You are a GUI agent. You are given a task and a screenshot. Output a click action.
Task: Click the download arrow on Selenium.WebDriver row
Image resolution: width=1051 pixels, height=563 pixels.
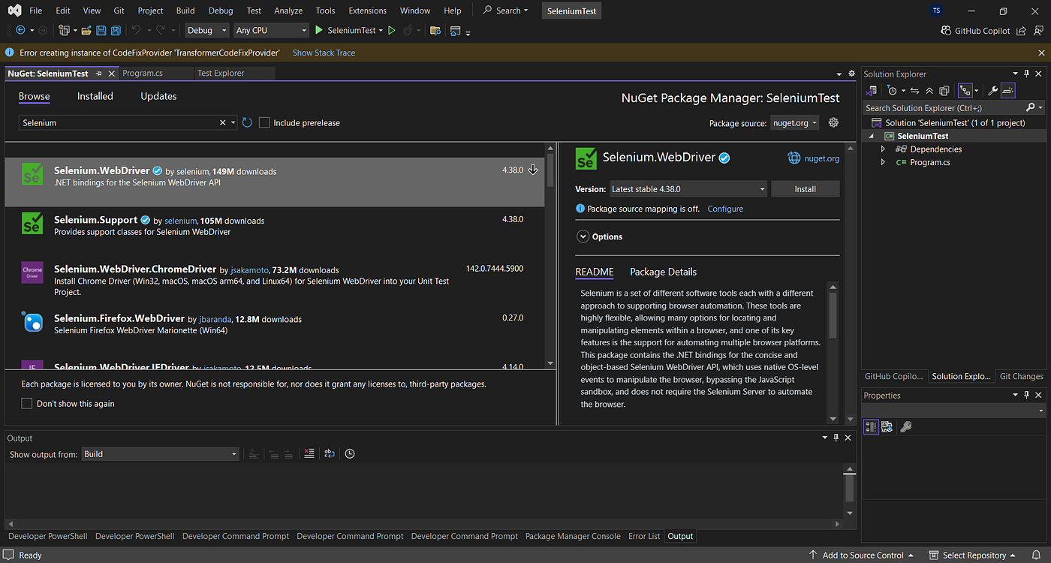[x=533, y=170]
